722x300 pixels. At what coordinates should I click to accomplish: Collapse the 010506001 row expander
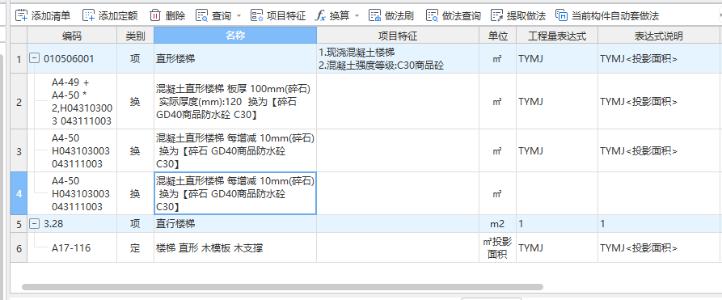click(x=34, y=58)
